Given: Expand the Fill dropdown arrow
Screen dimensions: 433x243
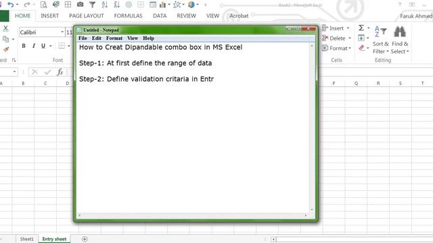Looking at the screenshot, I should tap(368, 38).
